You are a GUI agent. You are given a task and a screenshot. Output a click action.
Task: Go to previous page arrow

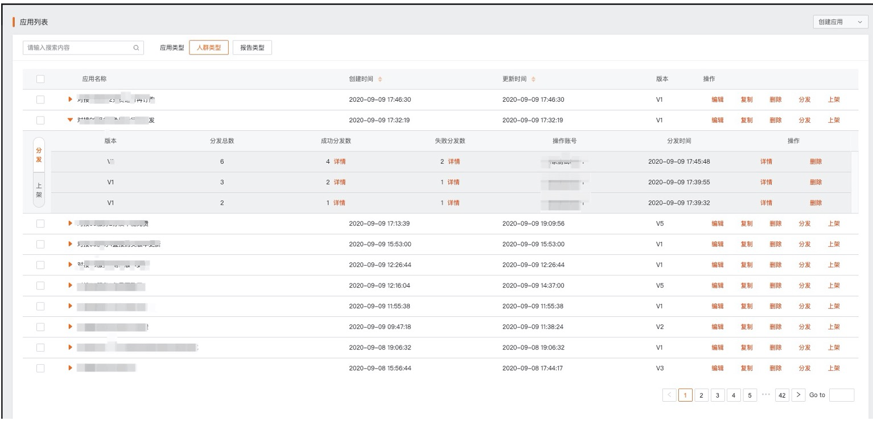tap(669, 395)
